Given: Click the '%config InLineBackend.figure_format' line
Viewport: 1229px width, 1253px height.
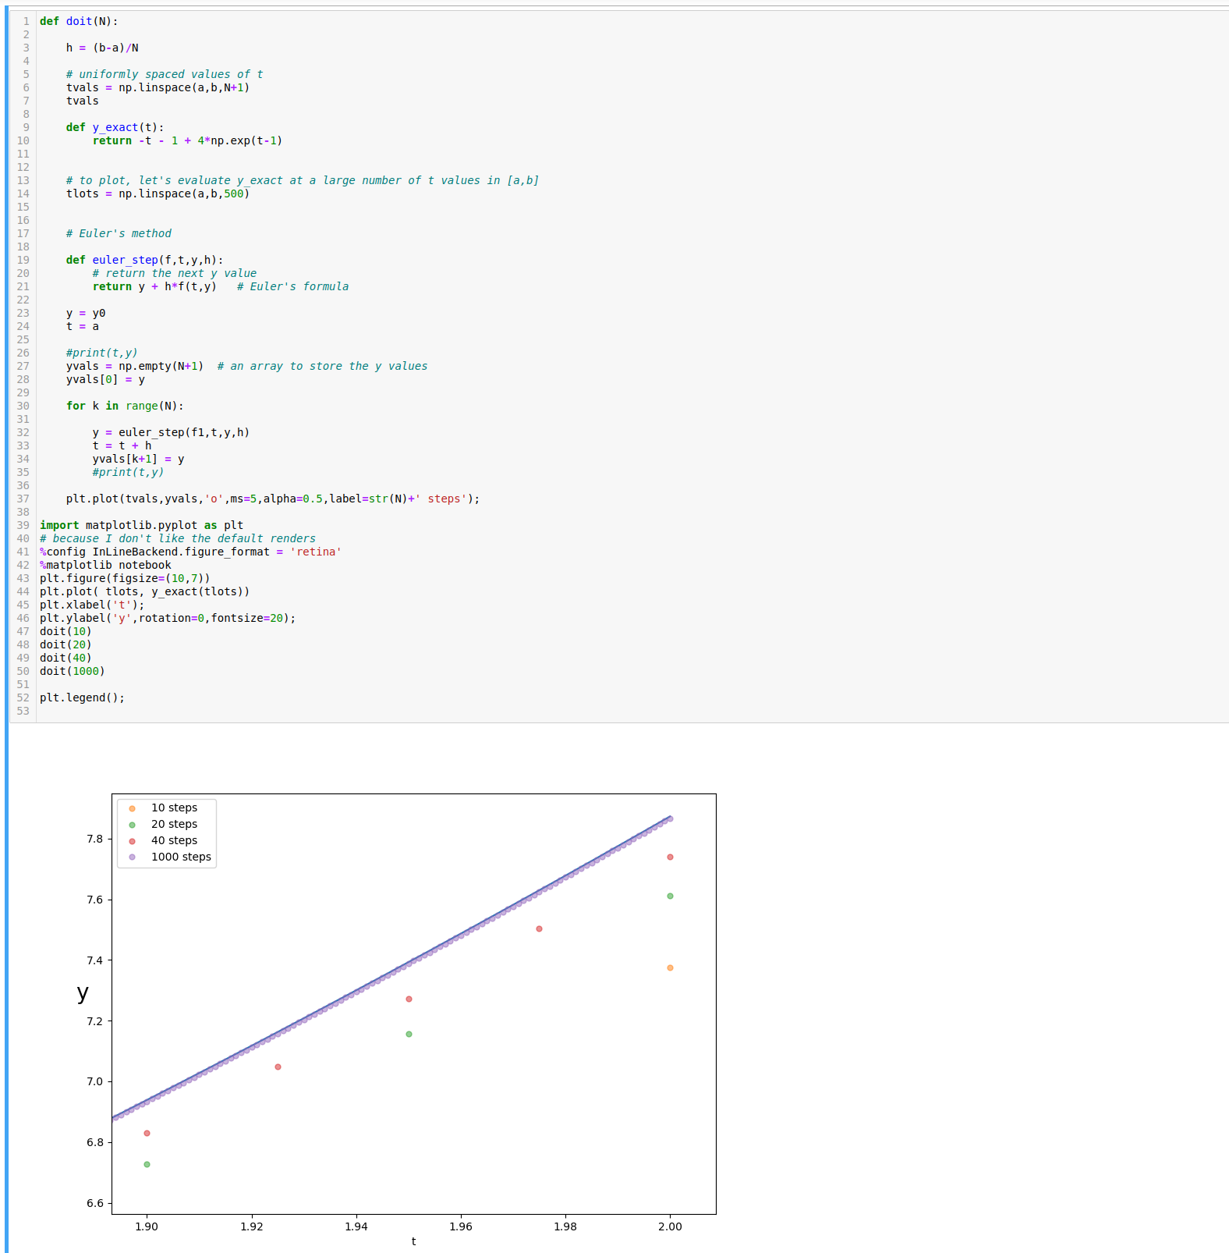Looking at the screenshot, I should coord(190,552).
